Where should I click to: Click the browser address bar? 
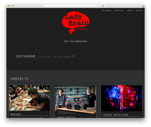coord(71,6)
